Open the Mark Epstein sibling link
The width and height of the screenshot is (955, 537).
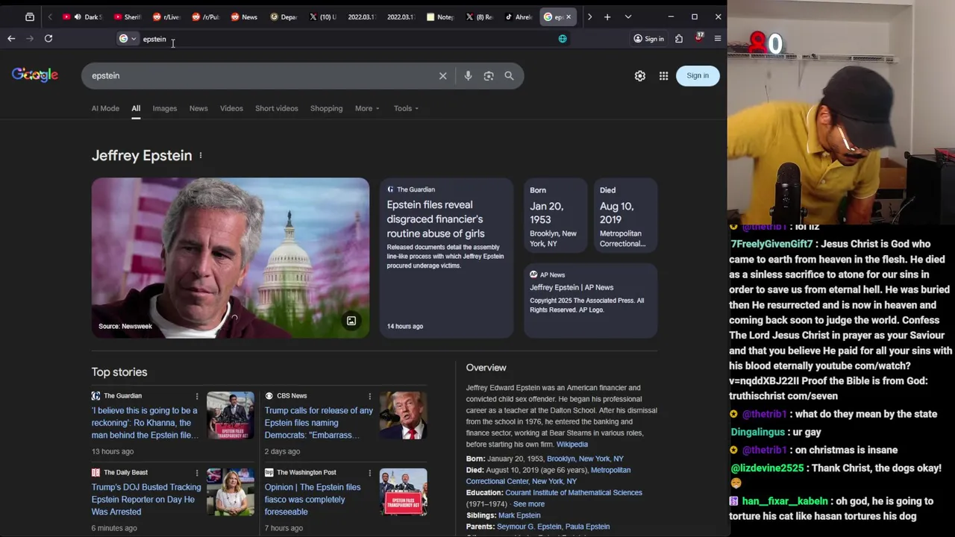(x=519, y=515)
